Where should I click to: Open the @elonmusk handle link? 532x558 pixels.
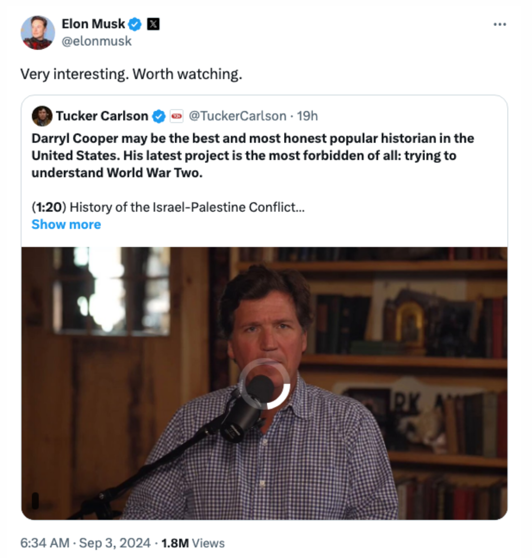coord(96,41)
